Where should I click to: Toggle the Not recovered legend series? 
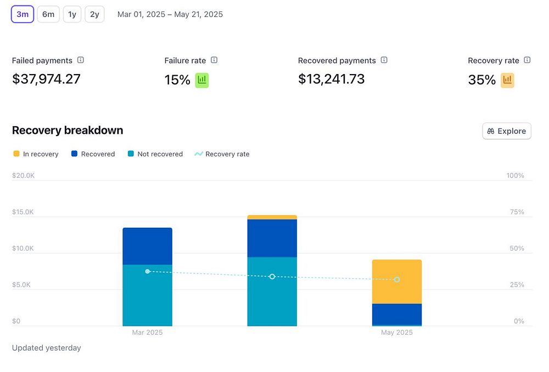[155, 154]
